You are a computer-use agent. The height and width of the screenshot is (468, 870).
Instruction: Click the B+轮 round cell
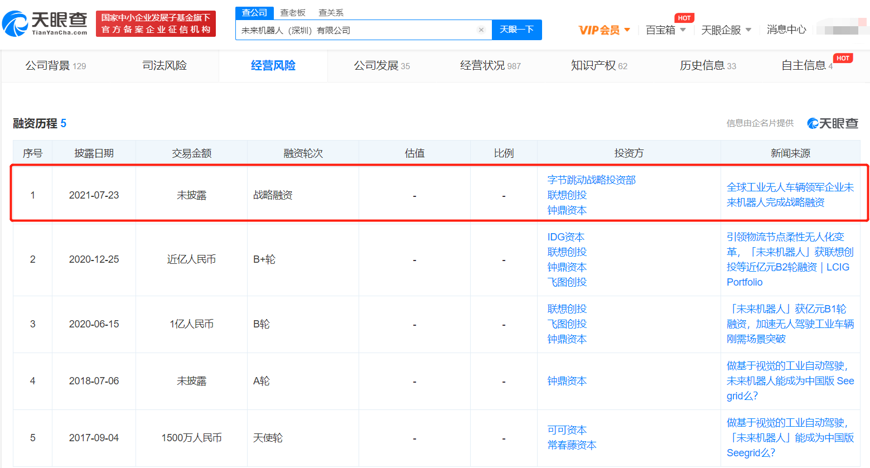264,259
